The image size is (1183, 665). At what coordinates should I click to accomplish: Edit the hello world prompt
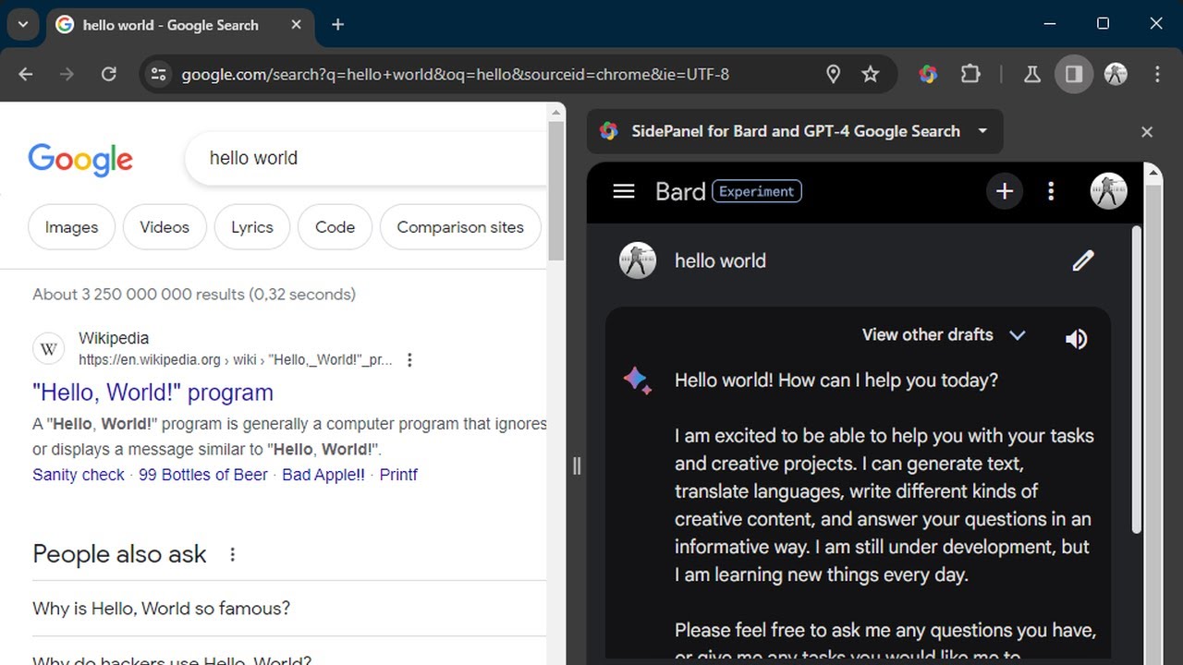(1082, 261)
